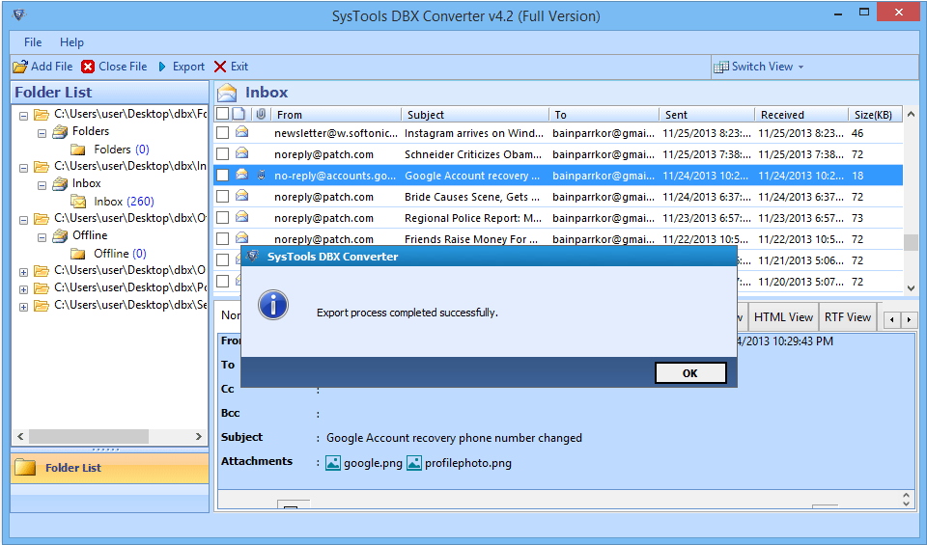Image resolution: width=927 pixels, height=545 pixels.
Task: Collapse the Offline mailbox node
Action: pyautogui.click(x=42, y=237)
